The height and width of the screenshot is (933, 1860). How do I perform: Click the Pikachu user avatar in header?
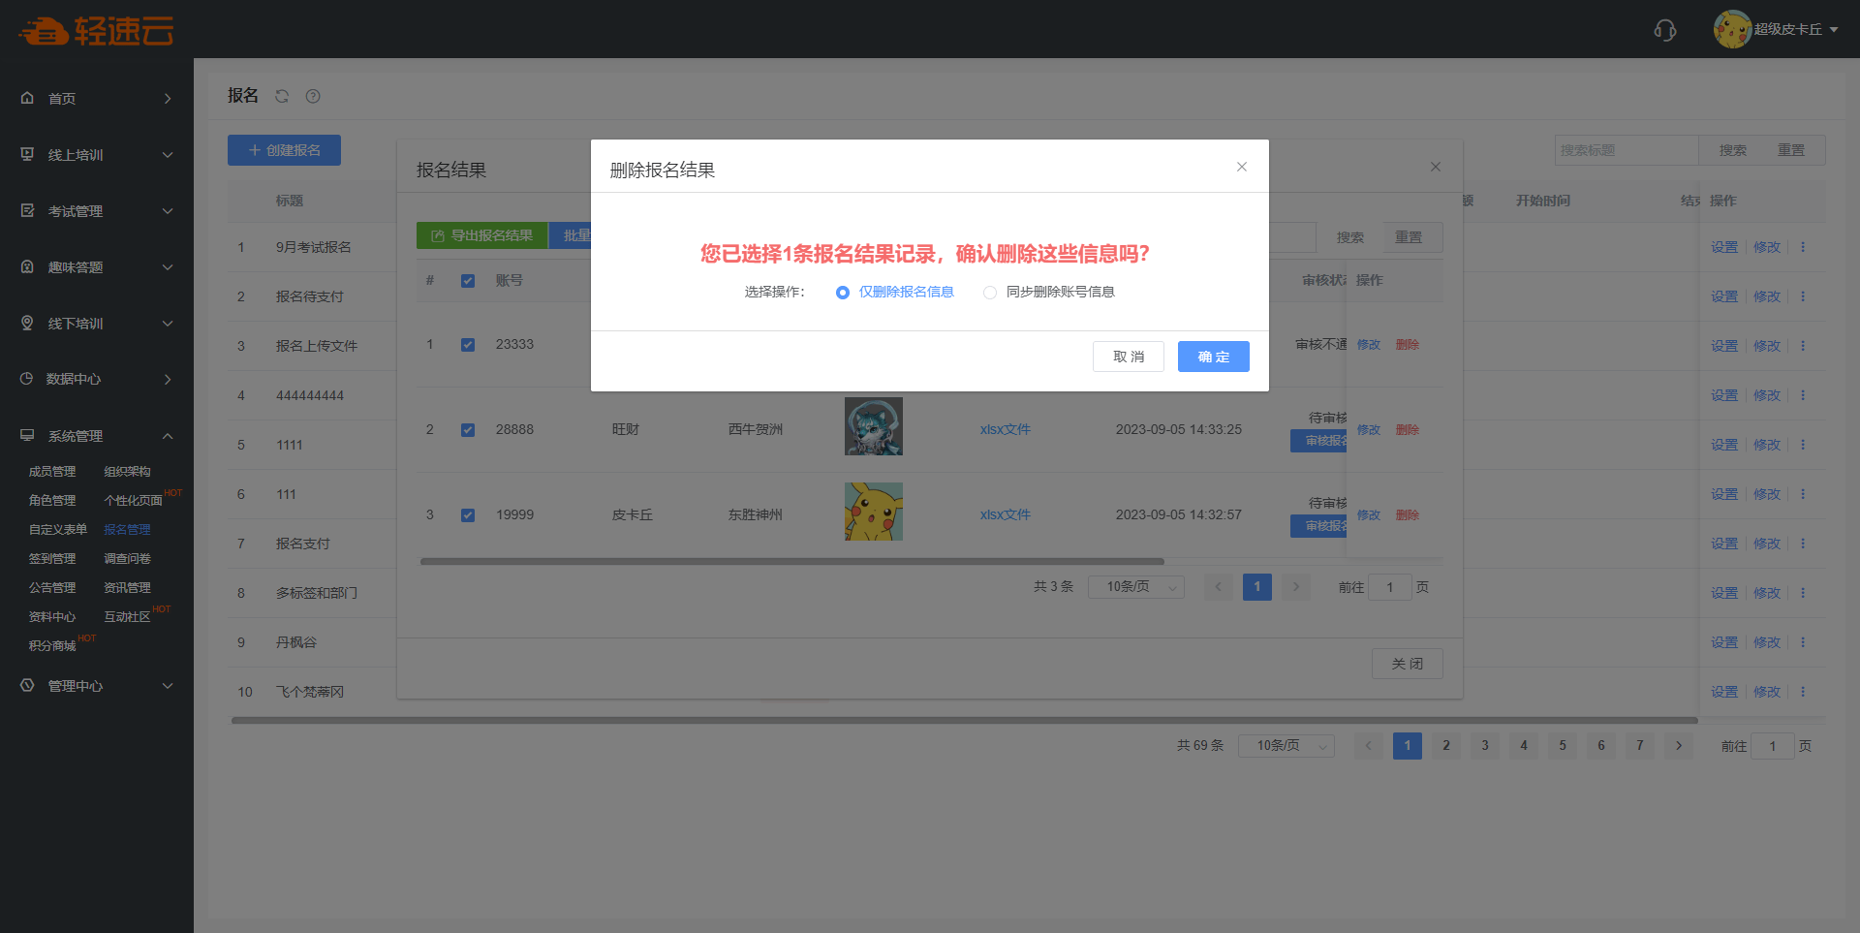tap(1731, 29)
